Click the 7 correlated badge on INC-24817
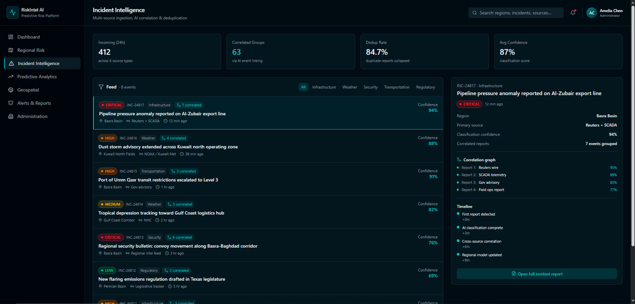This screenshot has width=635, height=304. click(x=189, y=105)
